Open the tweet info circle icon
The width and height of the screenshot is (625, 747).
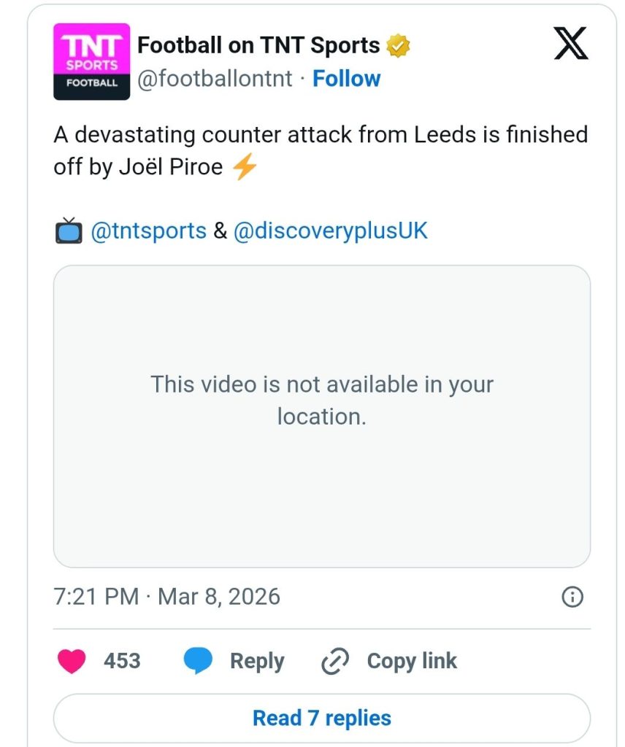pyautogui.click(x=572, y=597)
